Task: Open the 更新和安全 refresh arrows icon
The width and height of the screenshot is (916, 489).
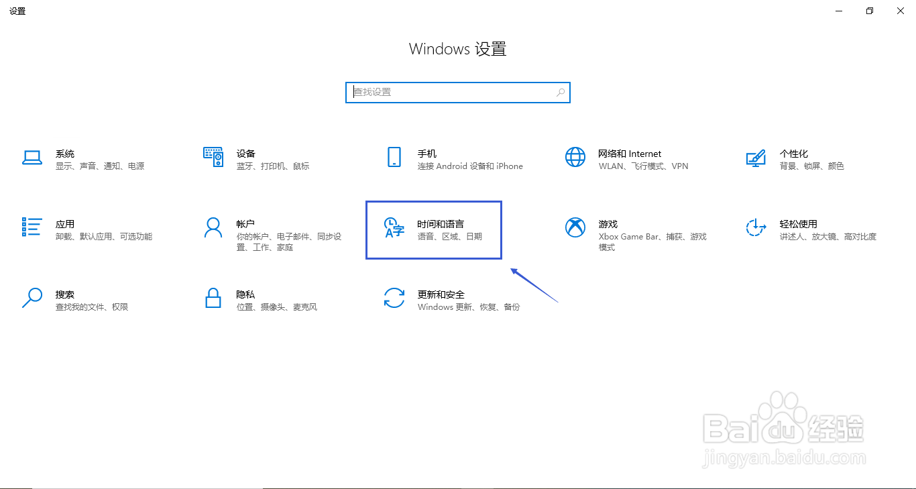Action: 394,298
